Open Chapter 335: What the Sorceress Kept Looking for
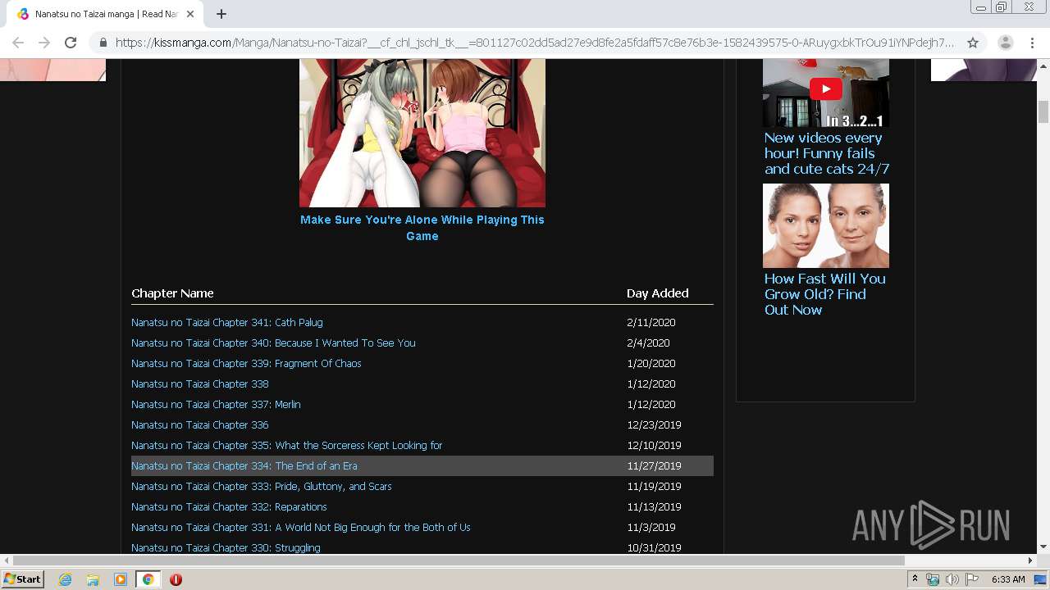 point(287,446)
